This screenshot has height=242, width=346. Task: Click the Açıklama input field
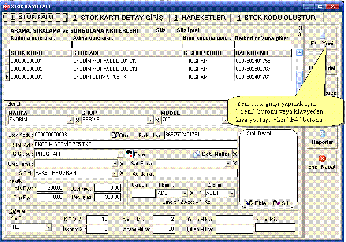point(197,173)
